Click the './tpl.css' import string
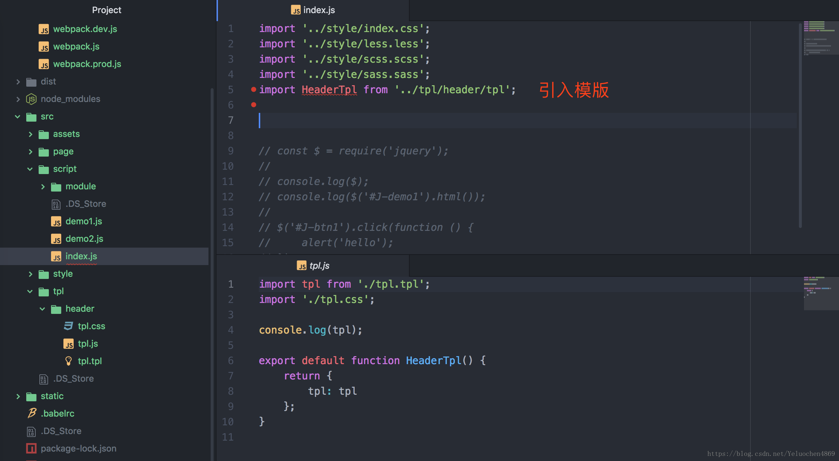Screen dimensions: 839x461 [x=335, y=299]
